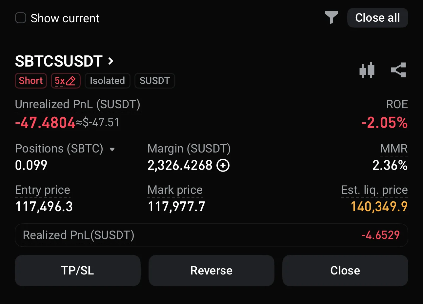Viewport: 423px width, 304px height.
Task: Reverse the short position
Action: 211,271
